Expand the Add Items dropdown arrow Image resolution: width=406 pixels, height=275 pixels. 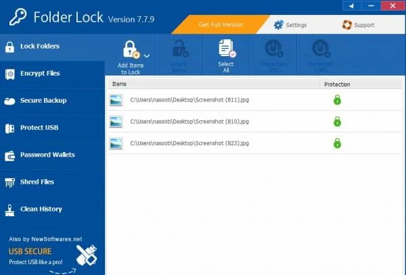(x=147, y=56)
